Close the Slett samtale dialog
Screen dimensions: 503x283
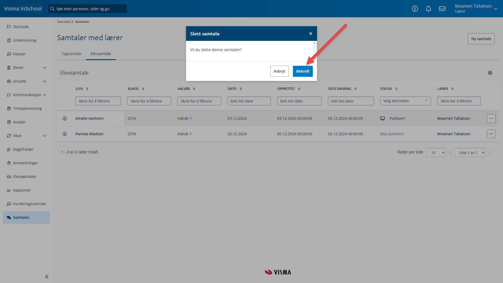[x=310, y=34]
